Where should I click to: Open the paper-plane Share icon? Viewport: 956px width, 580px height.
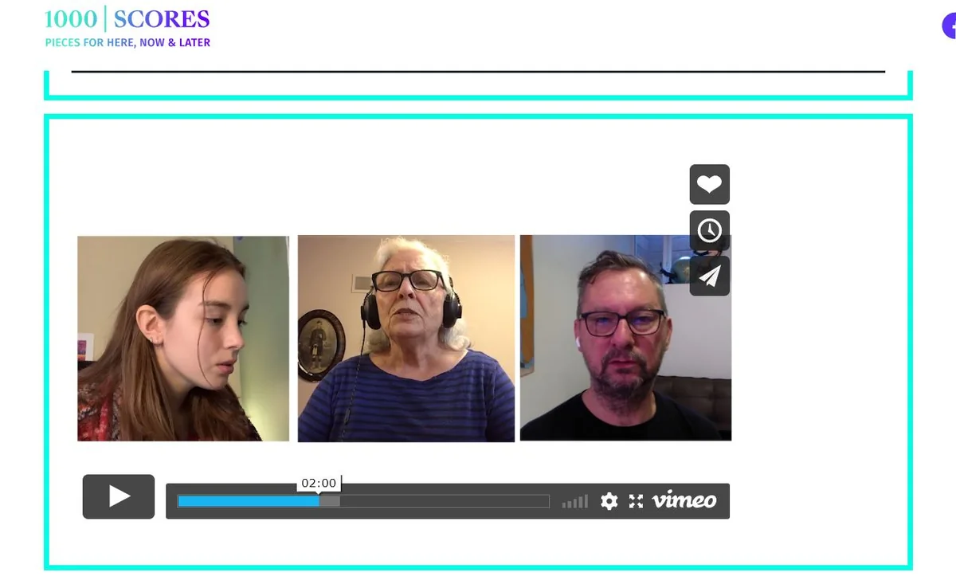click(709, 276)
